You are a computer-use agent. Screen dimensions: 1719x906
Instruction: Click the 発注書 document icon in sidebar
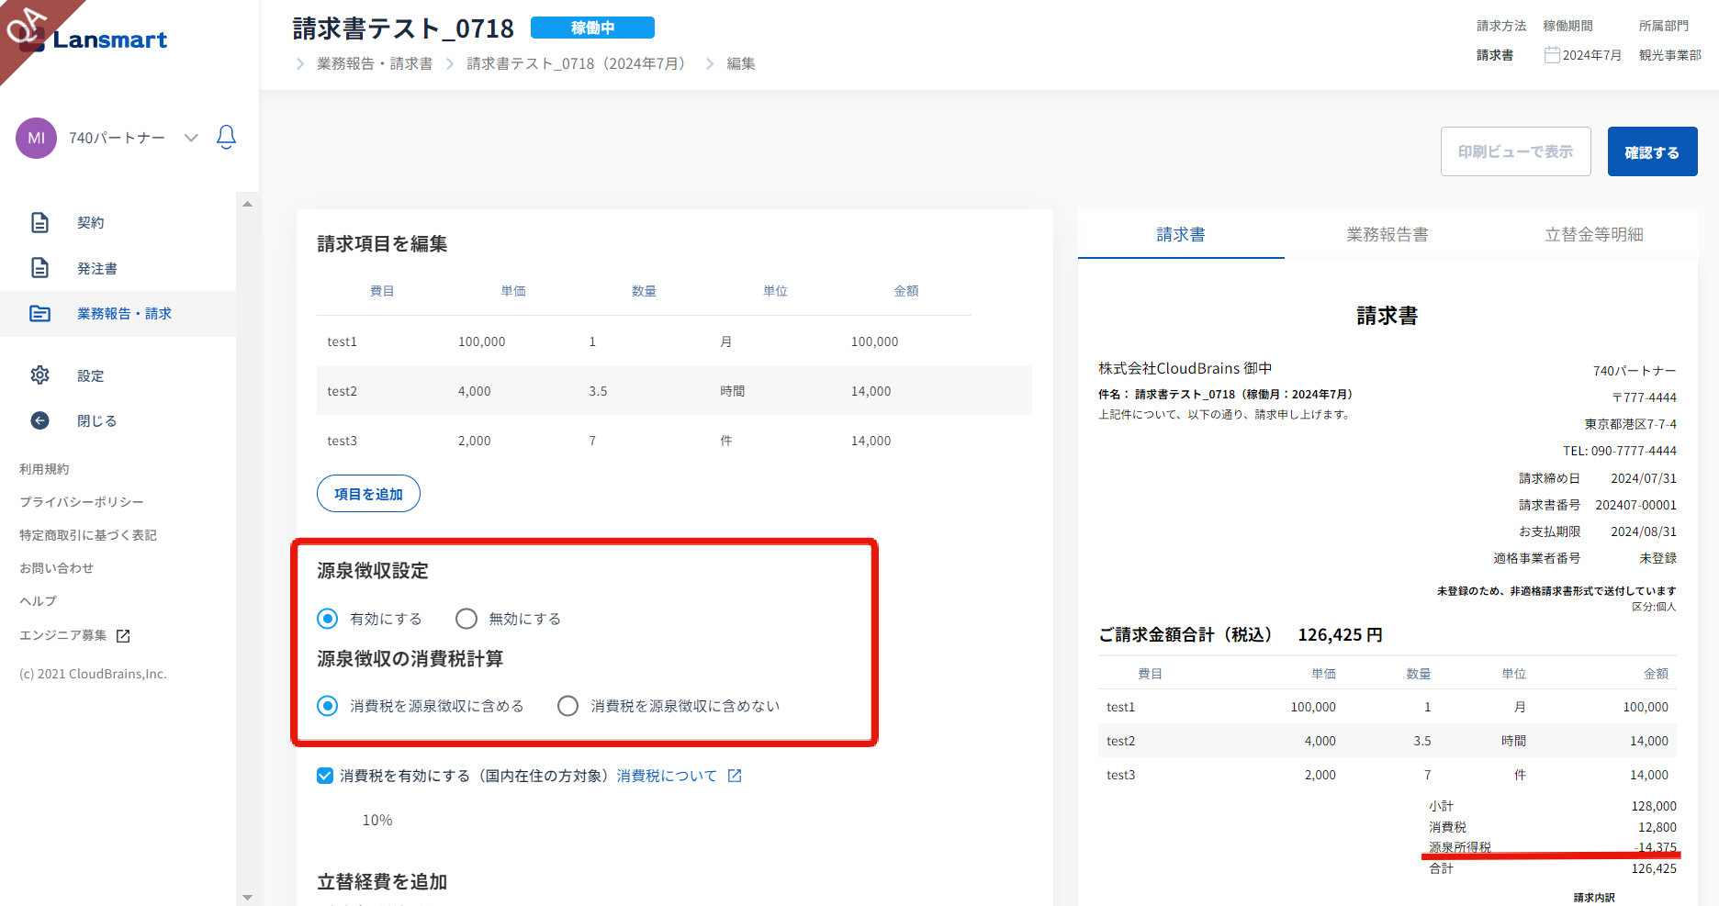(40, 268)
